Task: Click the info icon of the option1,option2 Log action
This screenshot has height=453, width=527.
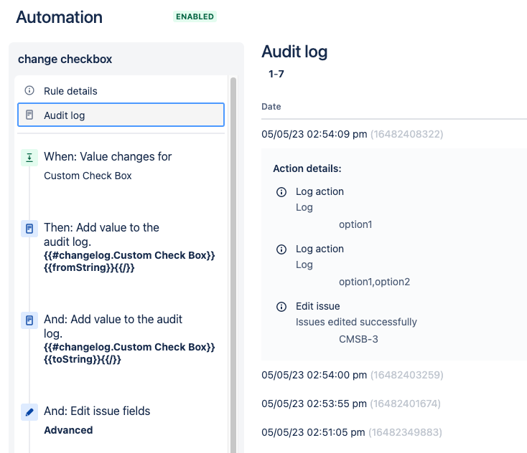Action: click(x=281, y=249)
